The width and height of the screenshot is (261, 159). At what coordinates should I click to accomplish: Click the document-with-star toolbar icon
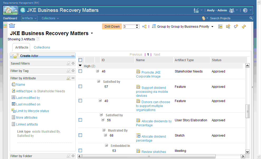[228, 26]
